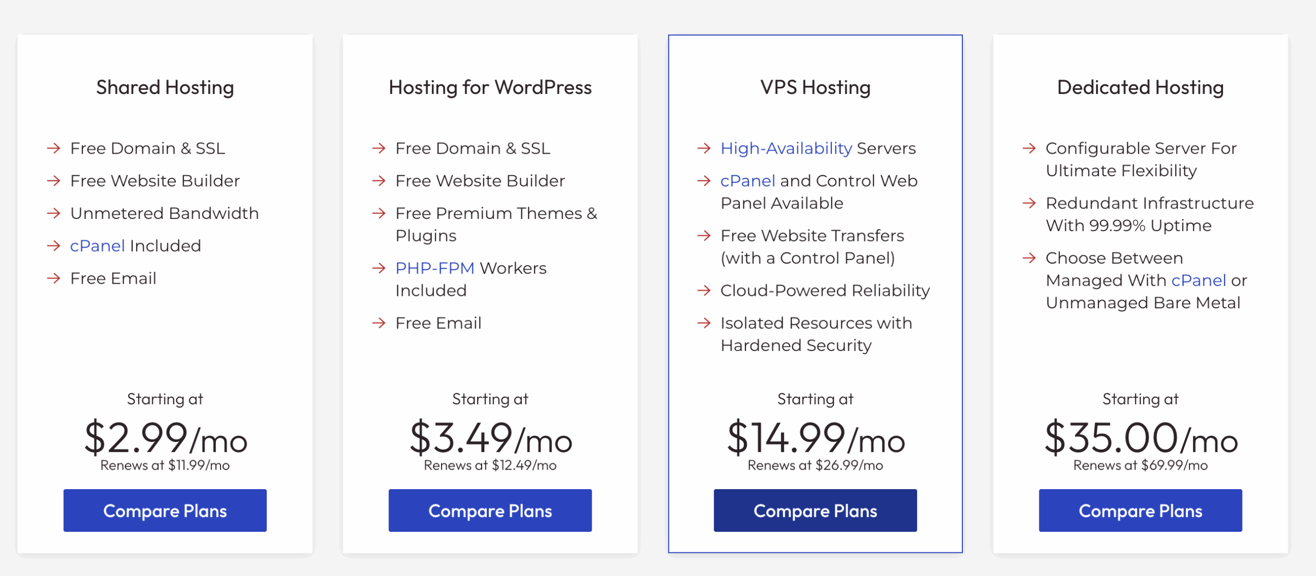Click the Shared Hosting $2.99/mo price
The width and height of the screenshot is (1316, 576).
[166, 438]
